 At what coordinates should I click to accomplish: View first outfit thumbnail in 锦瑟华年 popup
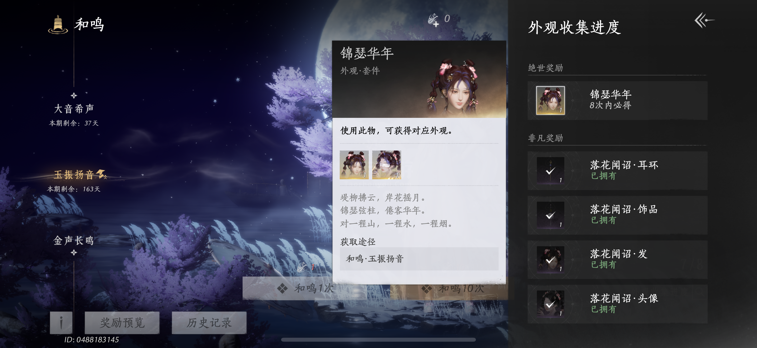[354, 165]
